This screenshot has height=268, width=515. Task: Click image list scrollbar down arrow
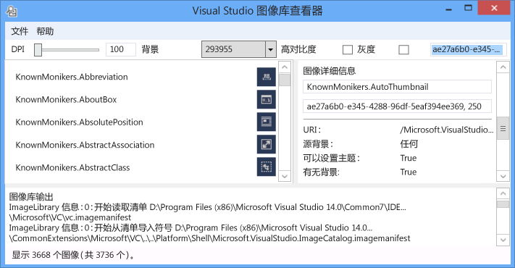click(x=285, y=176)
